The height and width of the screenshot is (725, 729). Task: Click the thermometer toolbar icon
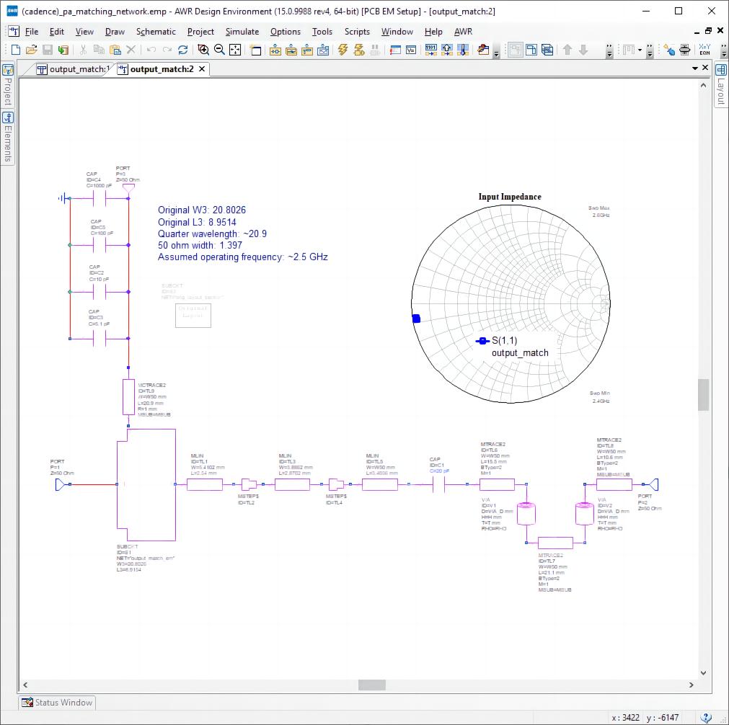click(x=463, y=50)
